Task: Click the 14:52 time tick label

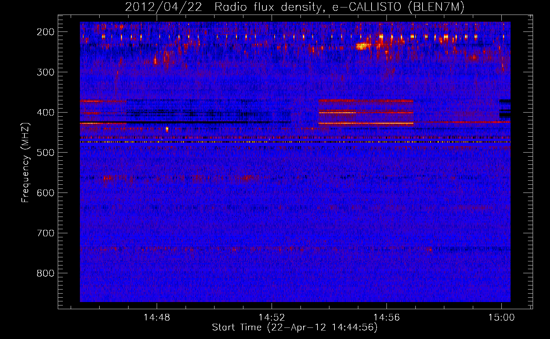Action: tap(272, 318)
